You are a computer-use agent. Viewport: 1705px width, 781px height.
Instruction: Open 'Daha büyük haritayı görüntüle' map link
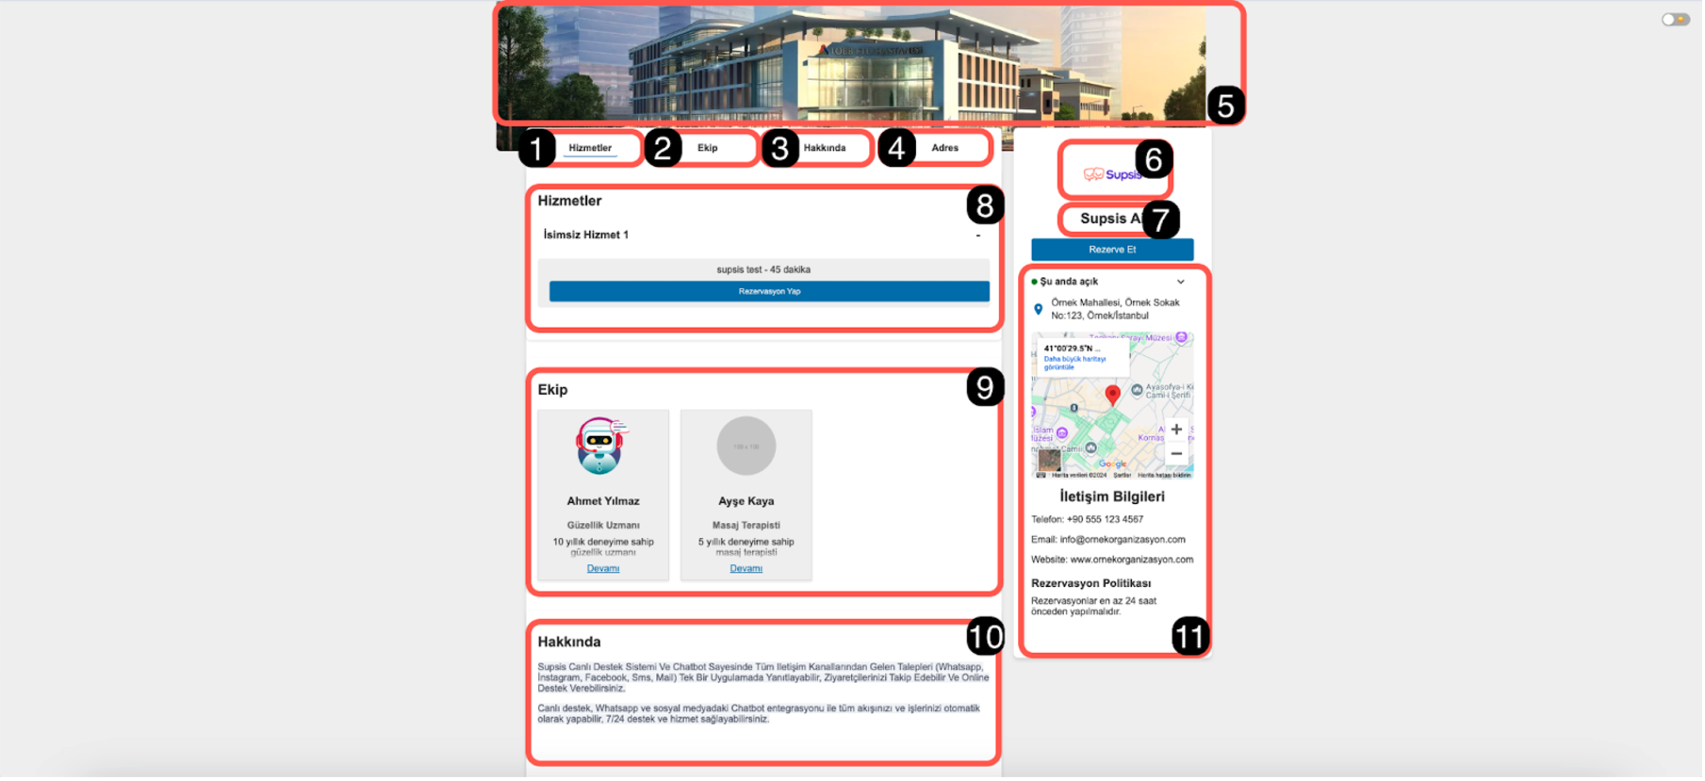click(x=1076, y=364)
